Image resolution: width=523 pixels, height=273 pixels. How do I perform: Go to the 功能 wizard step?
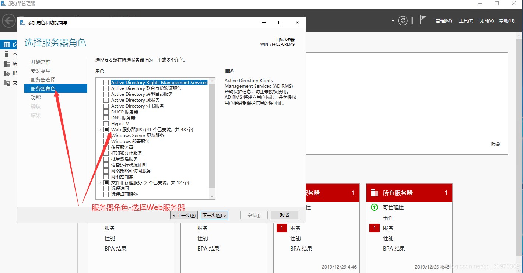tap(36, 97)
